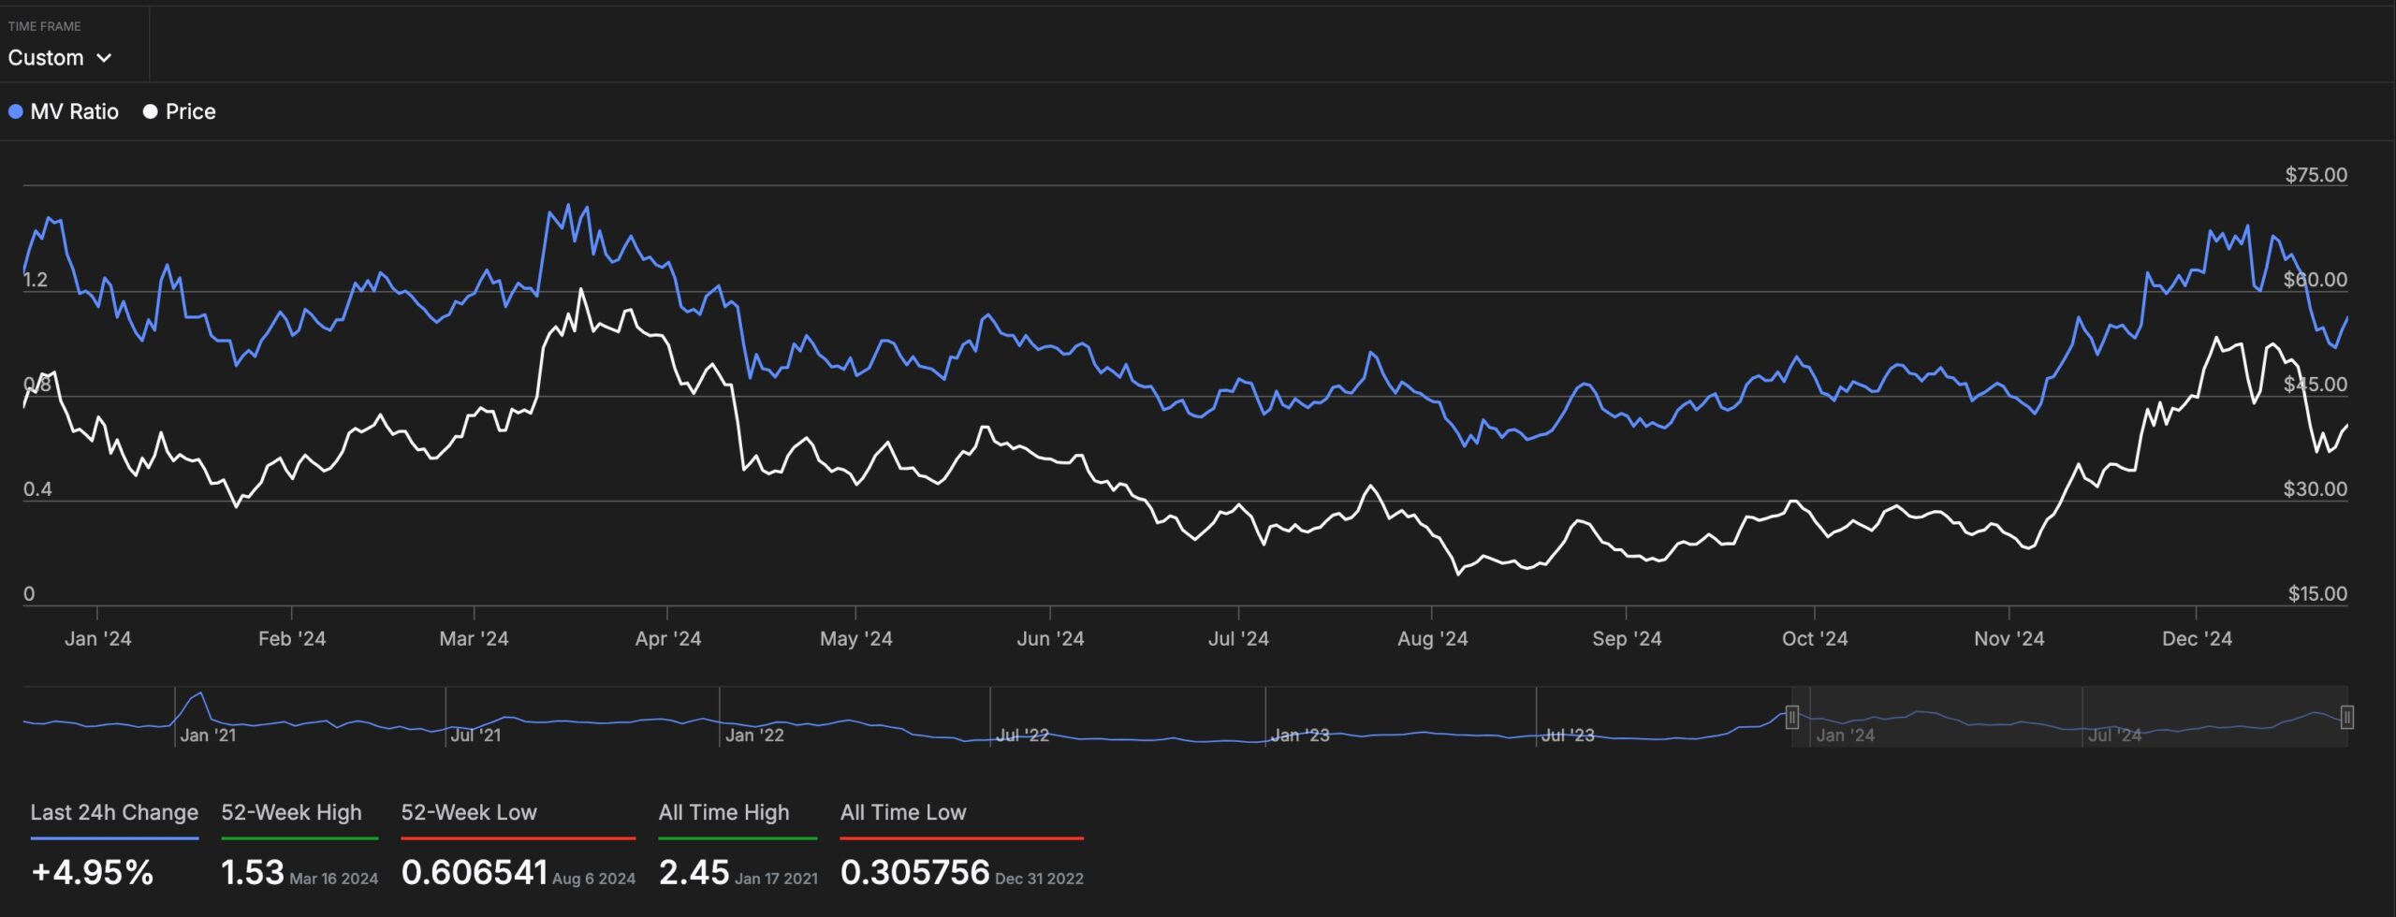Click the TIME FRAME heading
Viewport: 2396px width, 917px height.
(x=44, y=26)
